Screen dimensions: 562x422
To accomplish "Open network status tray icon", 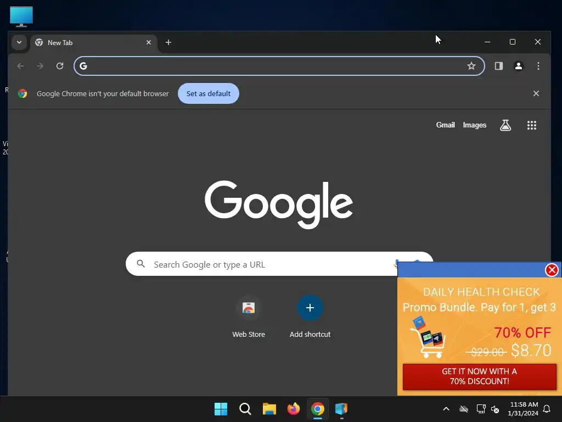I will [481, 409].
